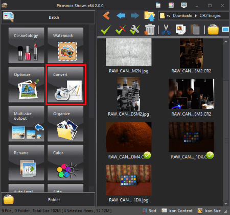This screenshot has width=230, height=215.
Task: Click the file name RAW_CAN...SM3.CR2 label
Action: click(191, 114)
